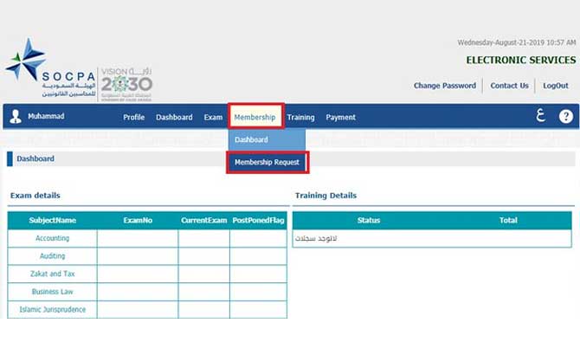
Task: Switch language with the Arabic letter icon
Action: [x=540, y=116]
